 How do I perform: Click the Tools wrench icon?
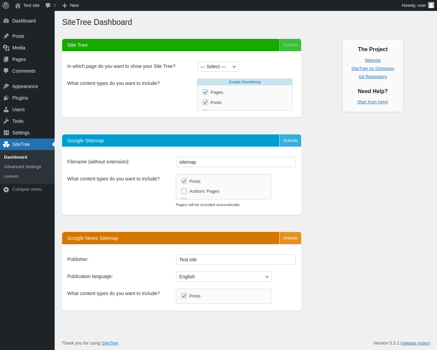pos(6,121)
